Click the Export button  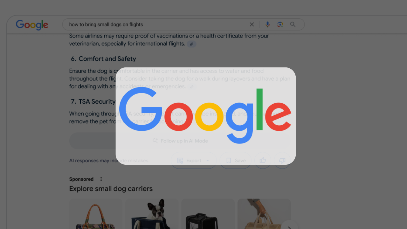click(x=194, y=161)
